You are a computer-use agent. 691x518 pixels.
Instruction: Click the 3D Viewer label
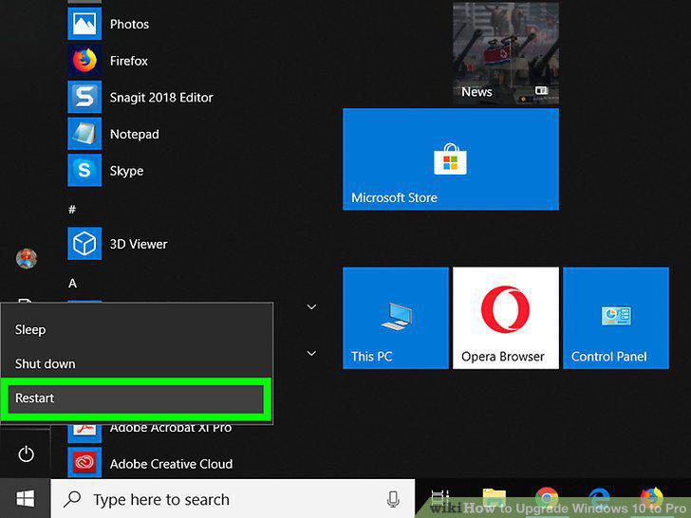pyautogui.click(x=139, y=244)
